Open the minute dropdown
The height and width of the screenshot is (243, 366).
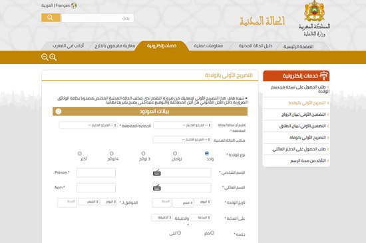162,218
